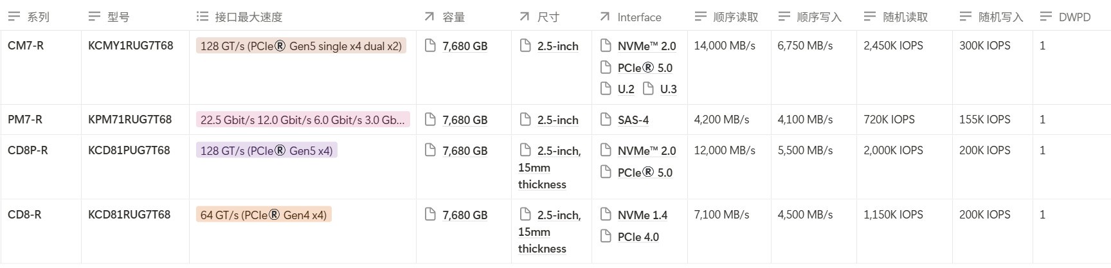Open the U.2 linked page
The width and height of the screenshot is (1111, 268).
coord(626,89)
